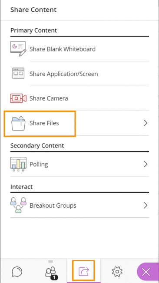Click the Polling bar chart icon
159x283 pixels.
(x=18, y=164)
